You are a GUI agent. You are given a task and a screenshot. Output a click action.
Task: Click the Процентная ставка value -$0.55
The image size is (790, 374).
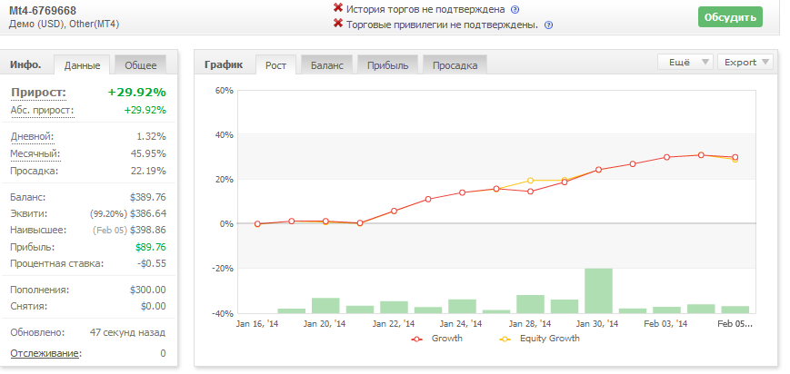(152, 263)
